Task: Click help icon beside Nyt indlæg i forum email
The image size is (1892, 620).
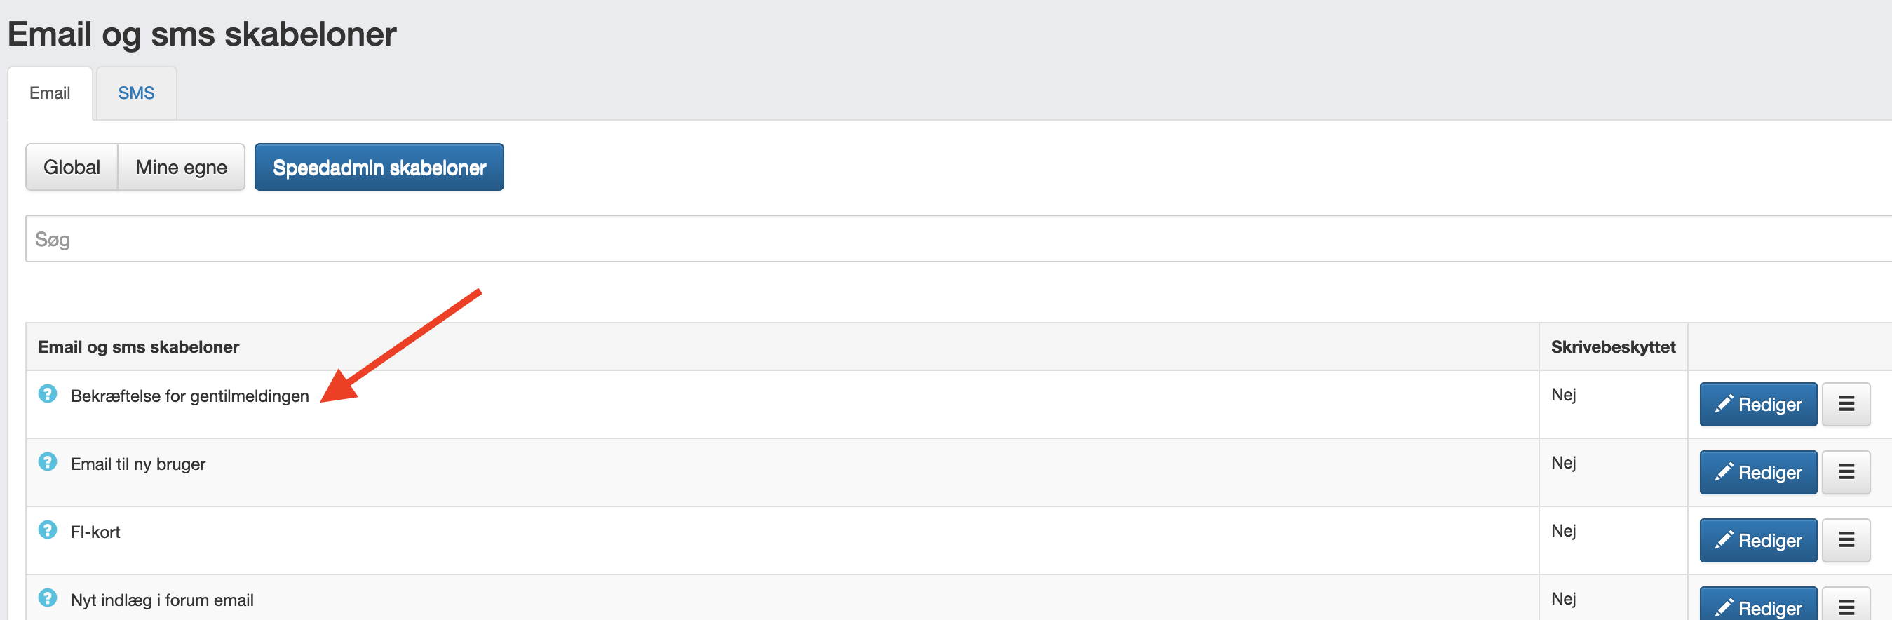Action: [x=48, y=598]
